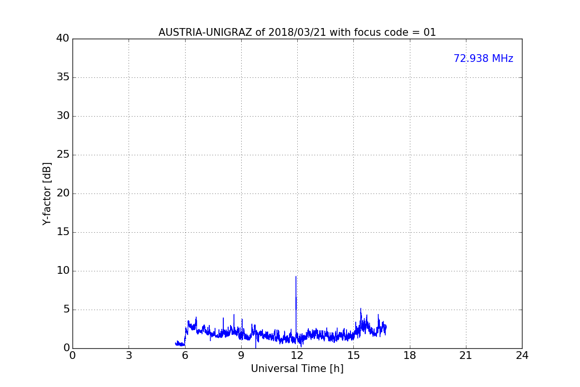Click the x-axis tick label 18
The image size is (580, 387).
(410, 356)
